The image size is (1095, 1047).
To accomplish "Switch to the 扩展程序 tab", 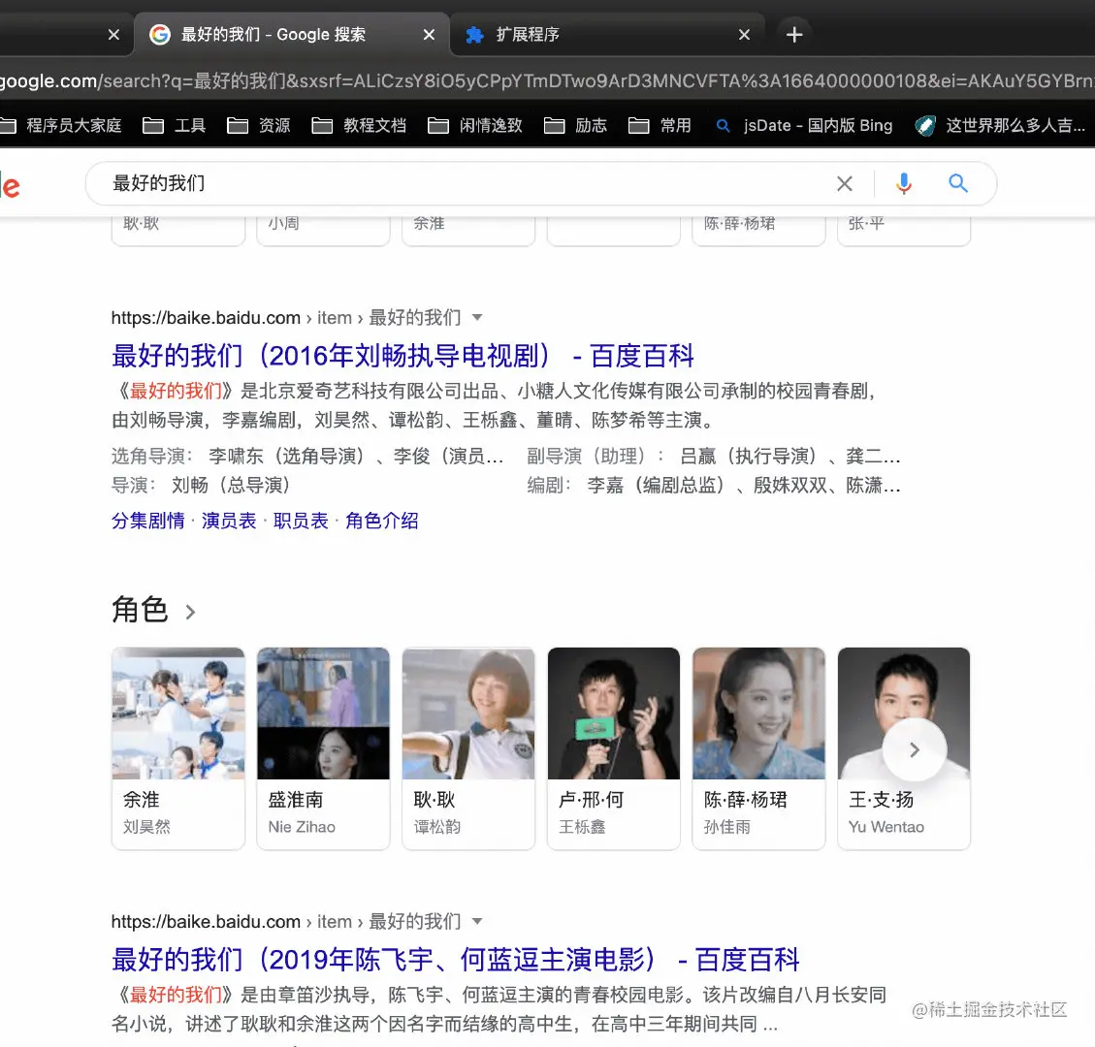I will click(607, 35).
